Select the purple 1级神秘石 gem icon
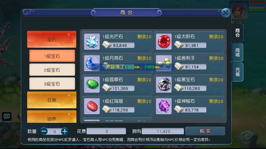 click(164, 106)
